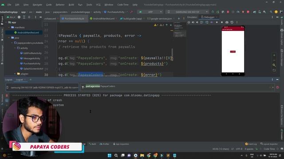This screenshot has height=159, width=284.
Task: Open the Navigate menu
Action: pyautogui.click(x=37, y=5)
